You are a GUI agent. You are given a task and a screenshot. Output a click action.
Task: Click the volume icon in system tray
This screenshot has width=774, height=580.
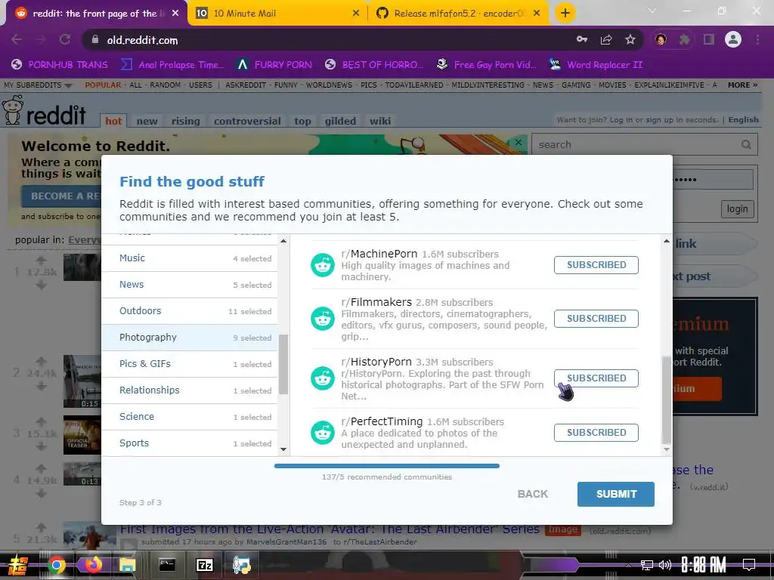(x=665, y=565)
